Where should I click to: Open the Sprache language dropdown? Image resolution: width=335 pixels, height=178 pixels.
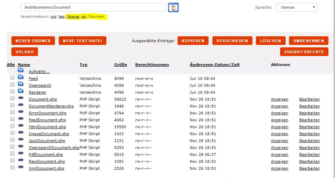click(296, 7)
